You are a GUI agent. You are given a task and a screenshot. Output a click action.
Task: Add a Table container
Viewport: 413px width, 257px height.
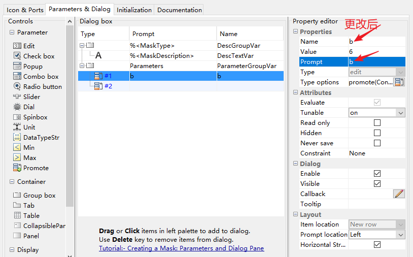coord(26,216)
